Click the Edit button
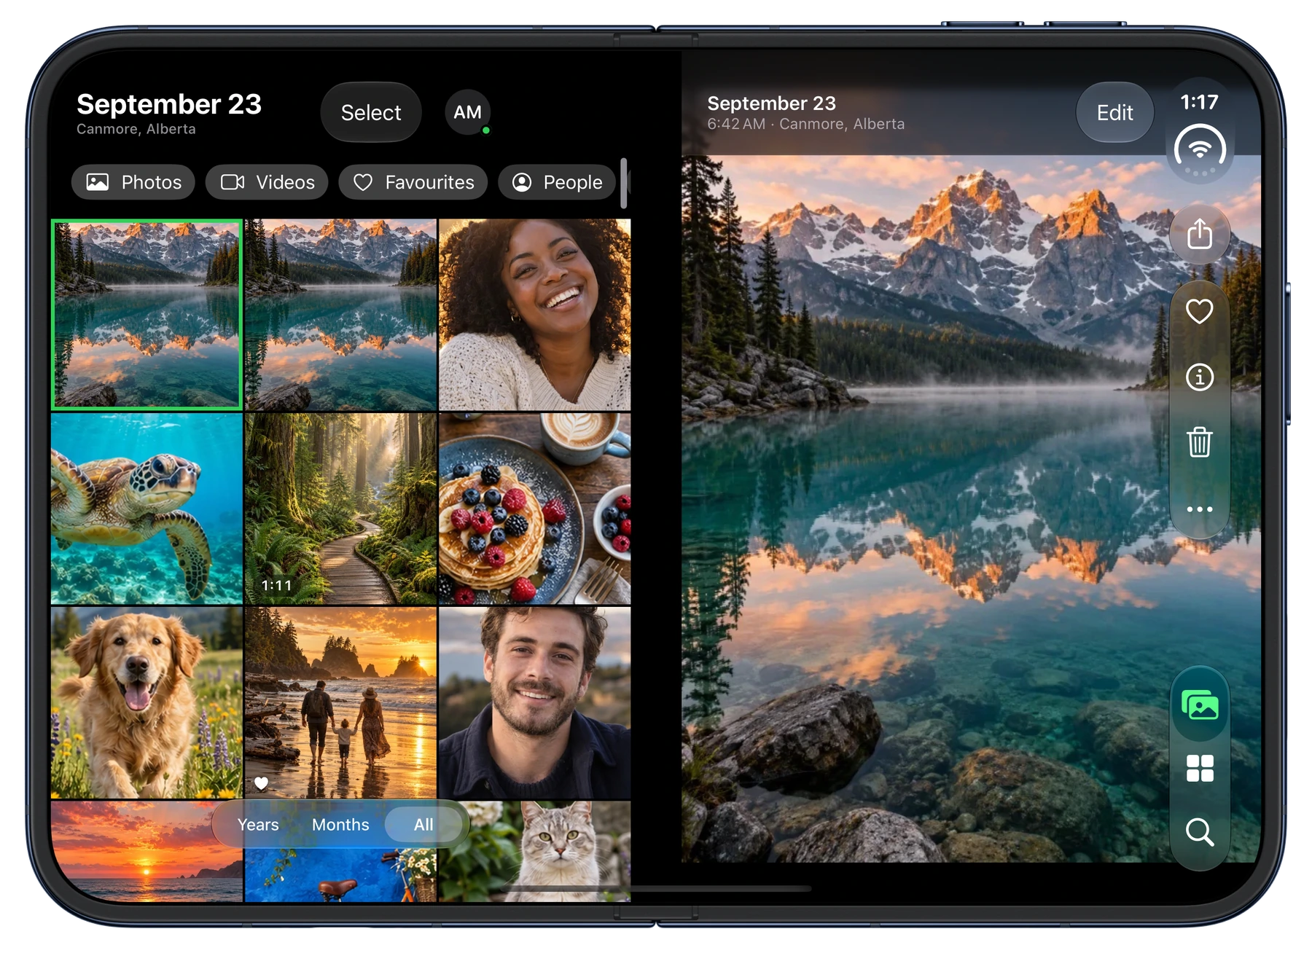This screenshot has width=1312, height=953. click(x=1114, y=112)
